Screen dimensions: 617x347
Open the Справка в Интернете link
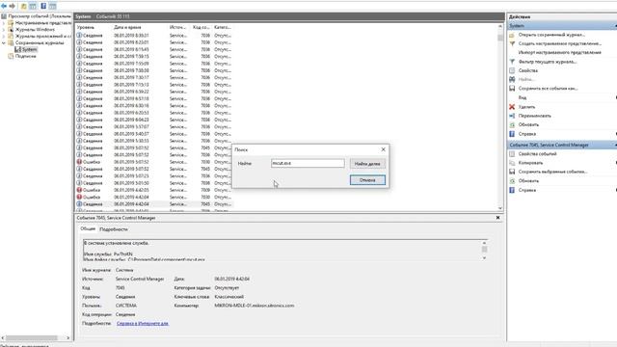click(143, 324)
